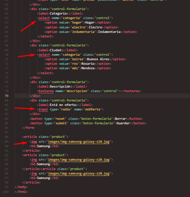Click the "boton-formulario" class value on line 84
This screenshot has width=190, height=197.
coord(96,119)
